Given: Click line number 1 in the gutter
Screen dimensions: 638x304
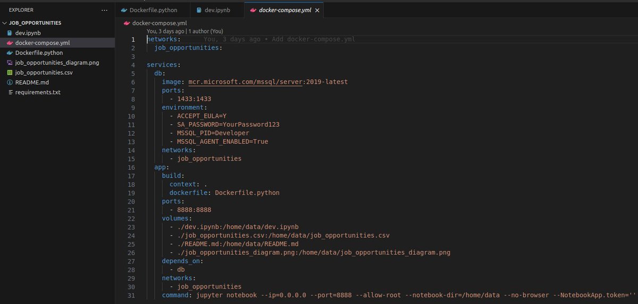Looking at the screenshot, I should tap(133, 39).
